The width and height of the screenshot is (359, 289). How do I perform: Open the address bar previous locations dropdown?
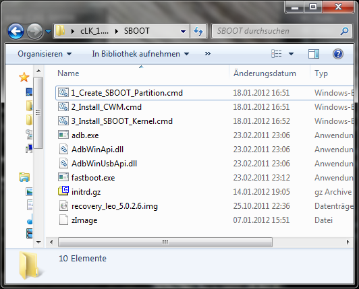click(183, 31)
